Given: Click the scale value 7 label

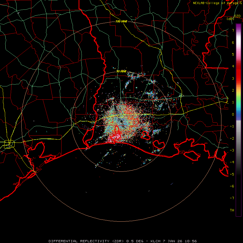Looking at the screenshot, I should 233,30.
